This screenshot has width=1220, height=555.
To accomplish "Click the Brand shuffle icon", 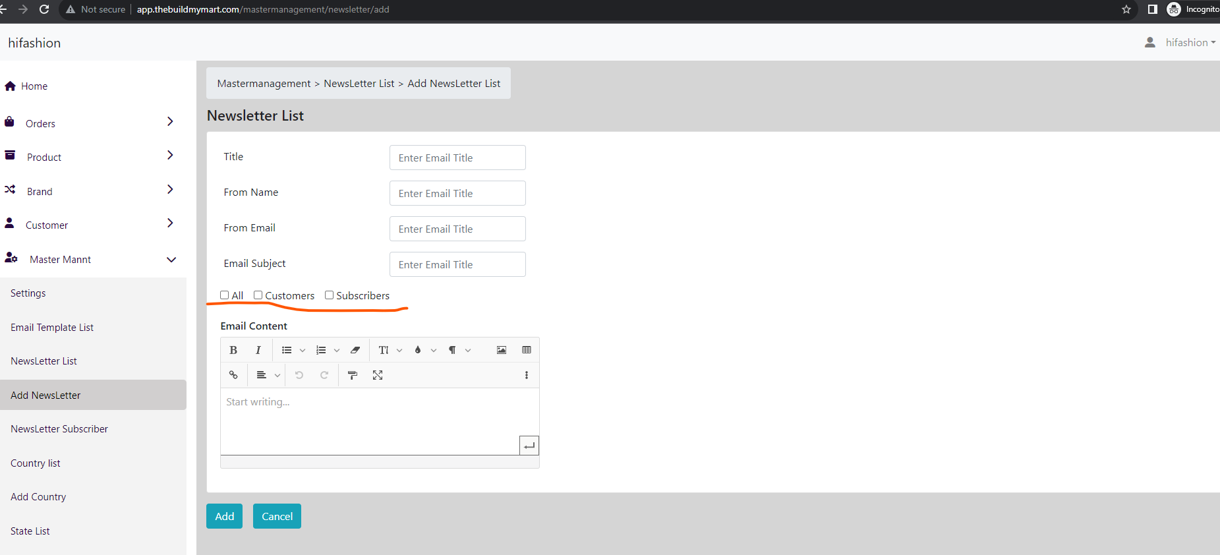I will [10, 190].
